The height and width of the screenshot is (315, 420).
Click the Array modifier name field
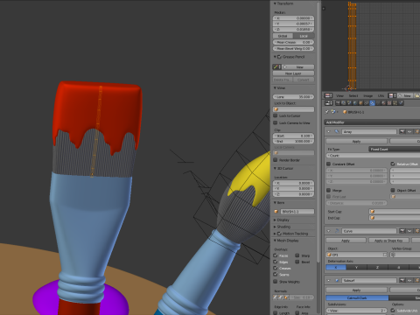point(369,132)
